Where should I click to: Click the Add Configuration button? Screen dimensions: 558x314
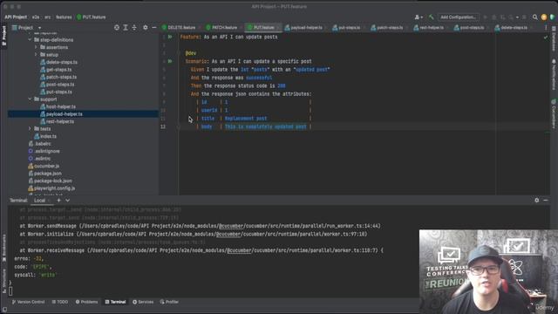coord(458,17)
